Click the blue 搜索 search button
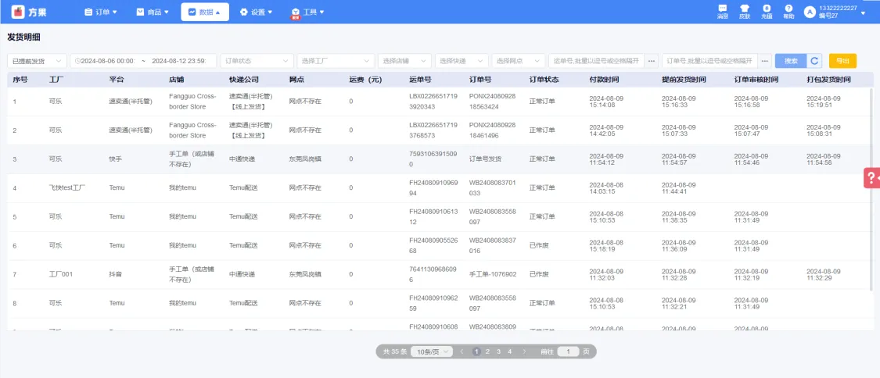 pos(791,61)
